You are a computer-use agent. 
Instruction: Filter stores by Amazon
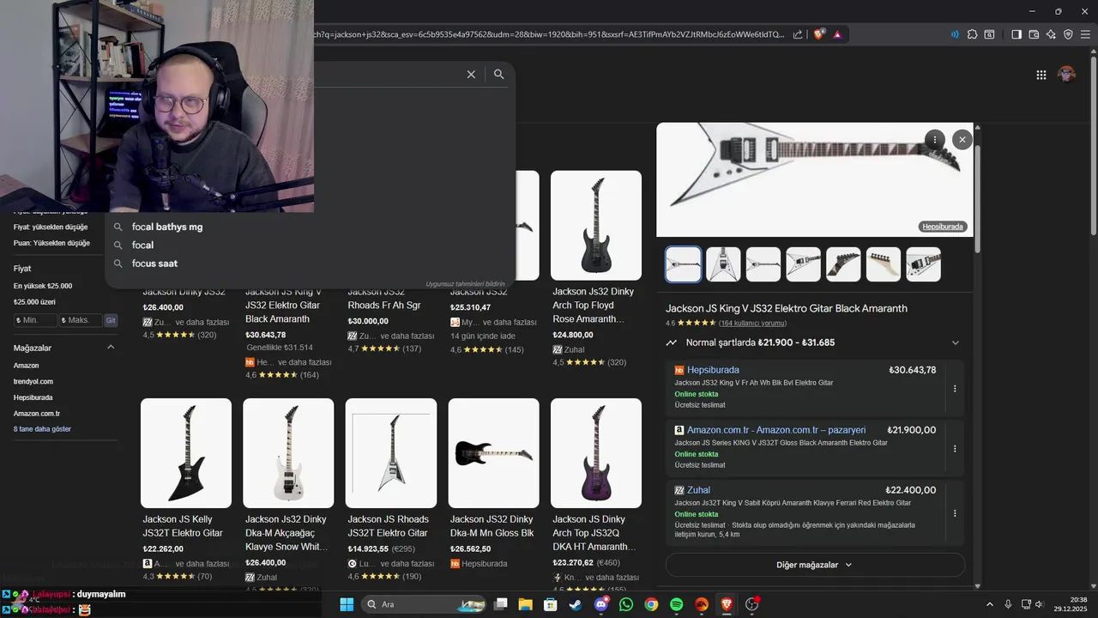pyautogui.click(x=26, y=366)
